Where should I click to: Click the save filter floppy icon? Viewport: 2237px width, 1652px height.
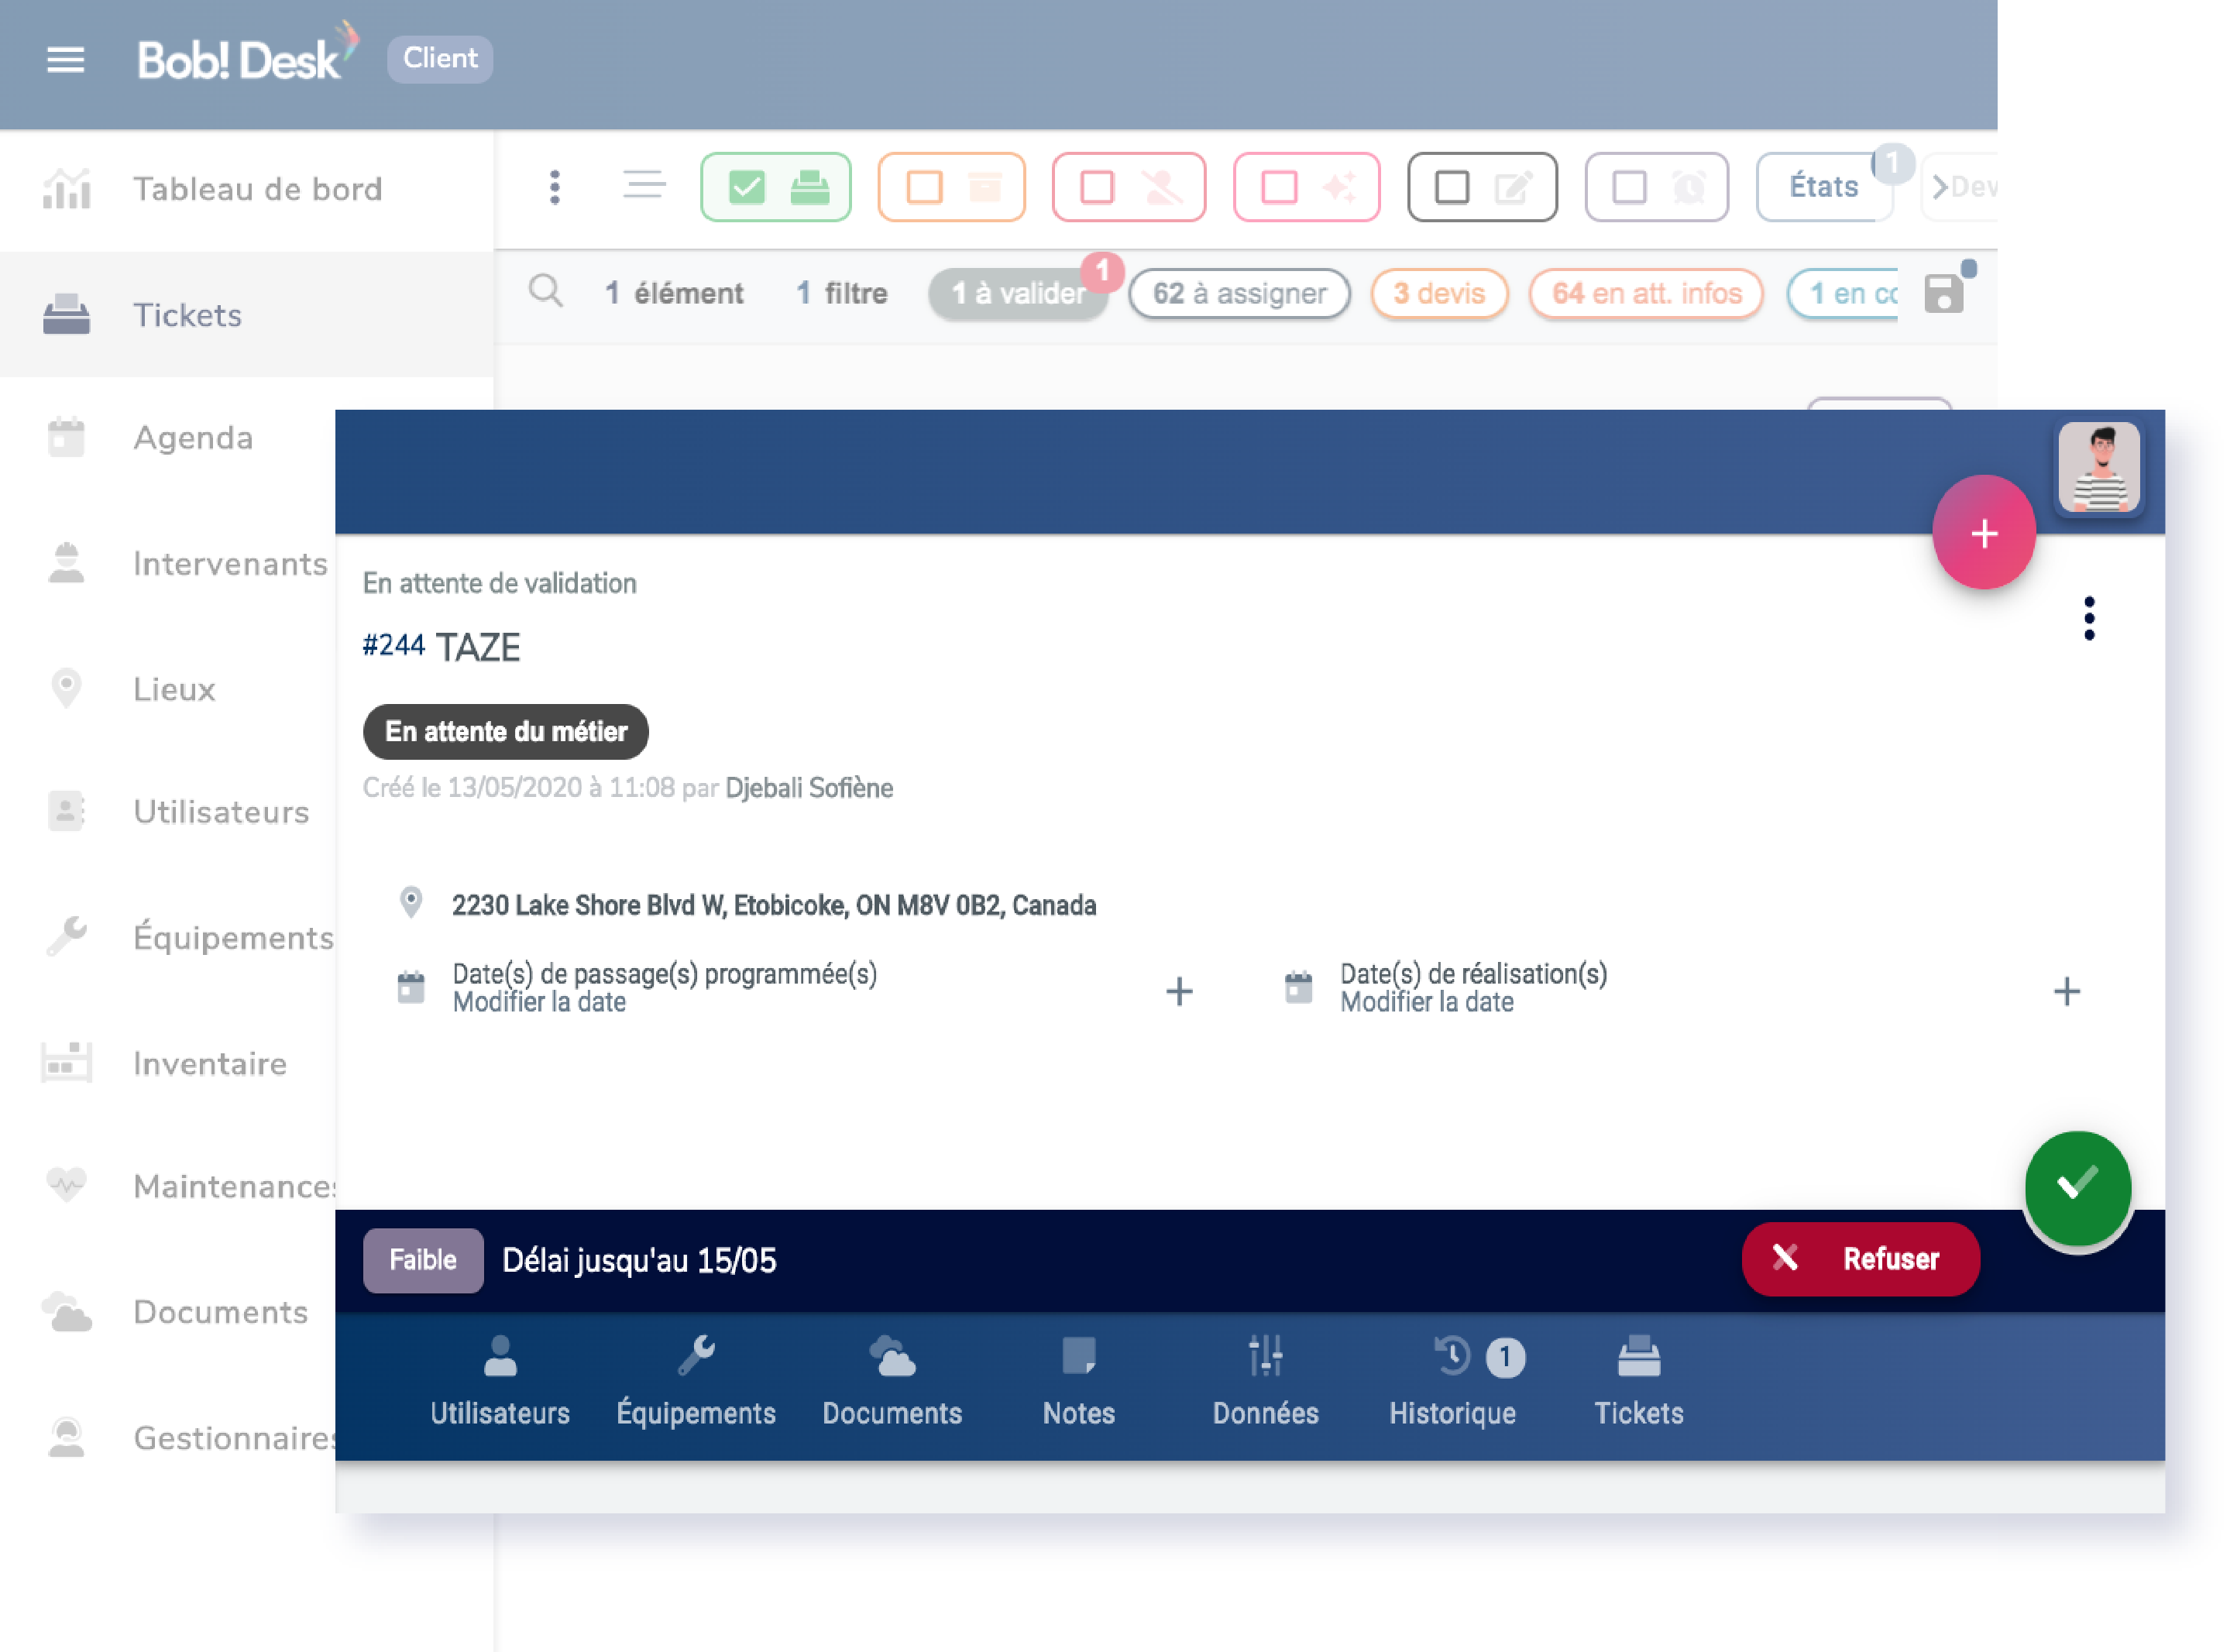pyautogui.click(x=1944, y=293)
